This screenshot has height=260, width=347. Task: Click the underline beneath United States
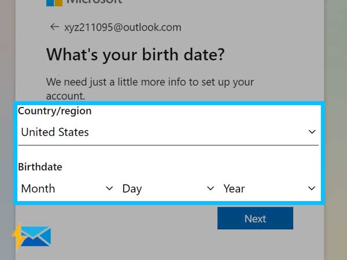click(168, 145)
